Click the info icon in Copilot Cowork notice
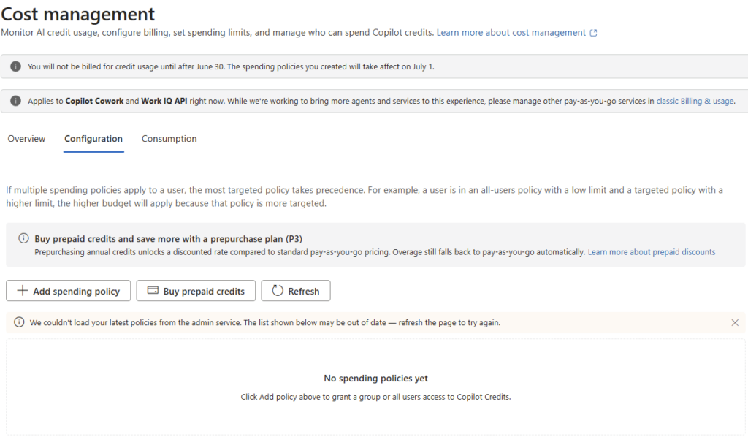This screenshot has height=437, width=748. (16, 101)
